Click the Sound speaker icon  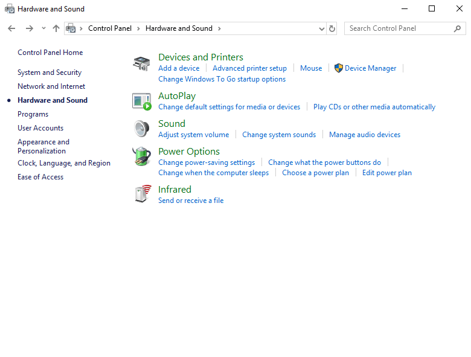point(141,129)
